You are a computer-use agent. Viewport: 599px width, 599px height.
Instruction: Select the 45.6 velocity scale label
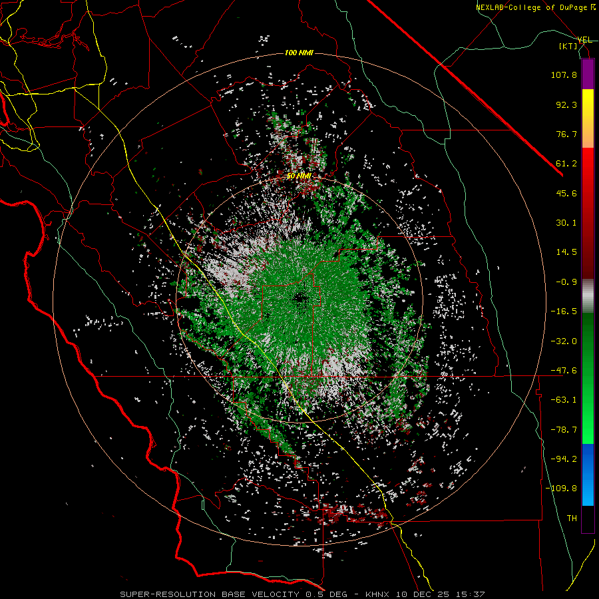pyautogui.click(x=566, y=193)
